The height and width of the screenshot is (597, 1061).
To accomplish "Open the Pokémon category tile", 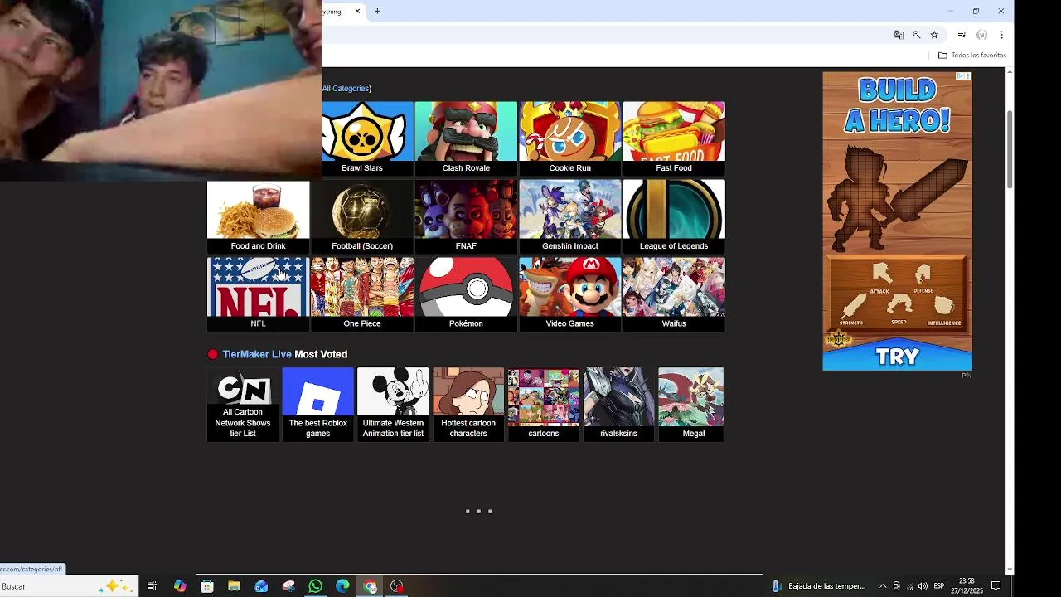I will tap(466, 294).
